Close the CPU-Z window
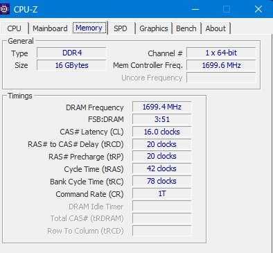 pos(258,9)
